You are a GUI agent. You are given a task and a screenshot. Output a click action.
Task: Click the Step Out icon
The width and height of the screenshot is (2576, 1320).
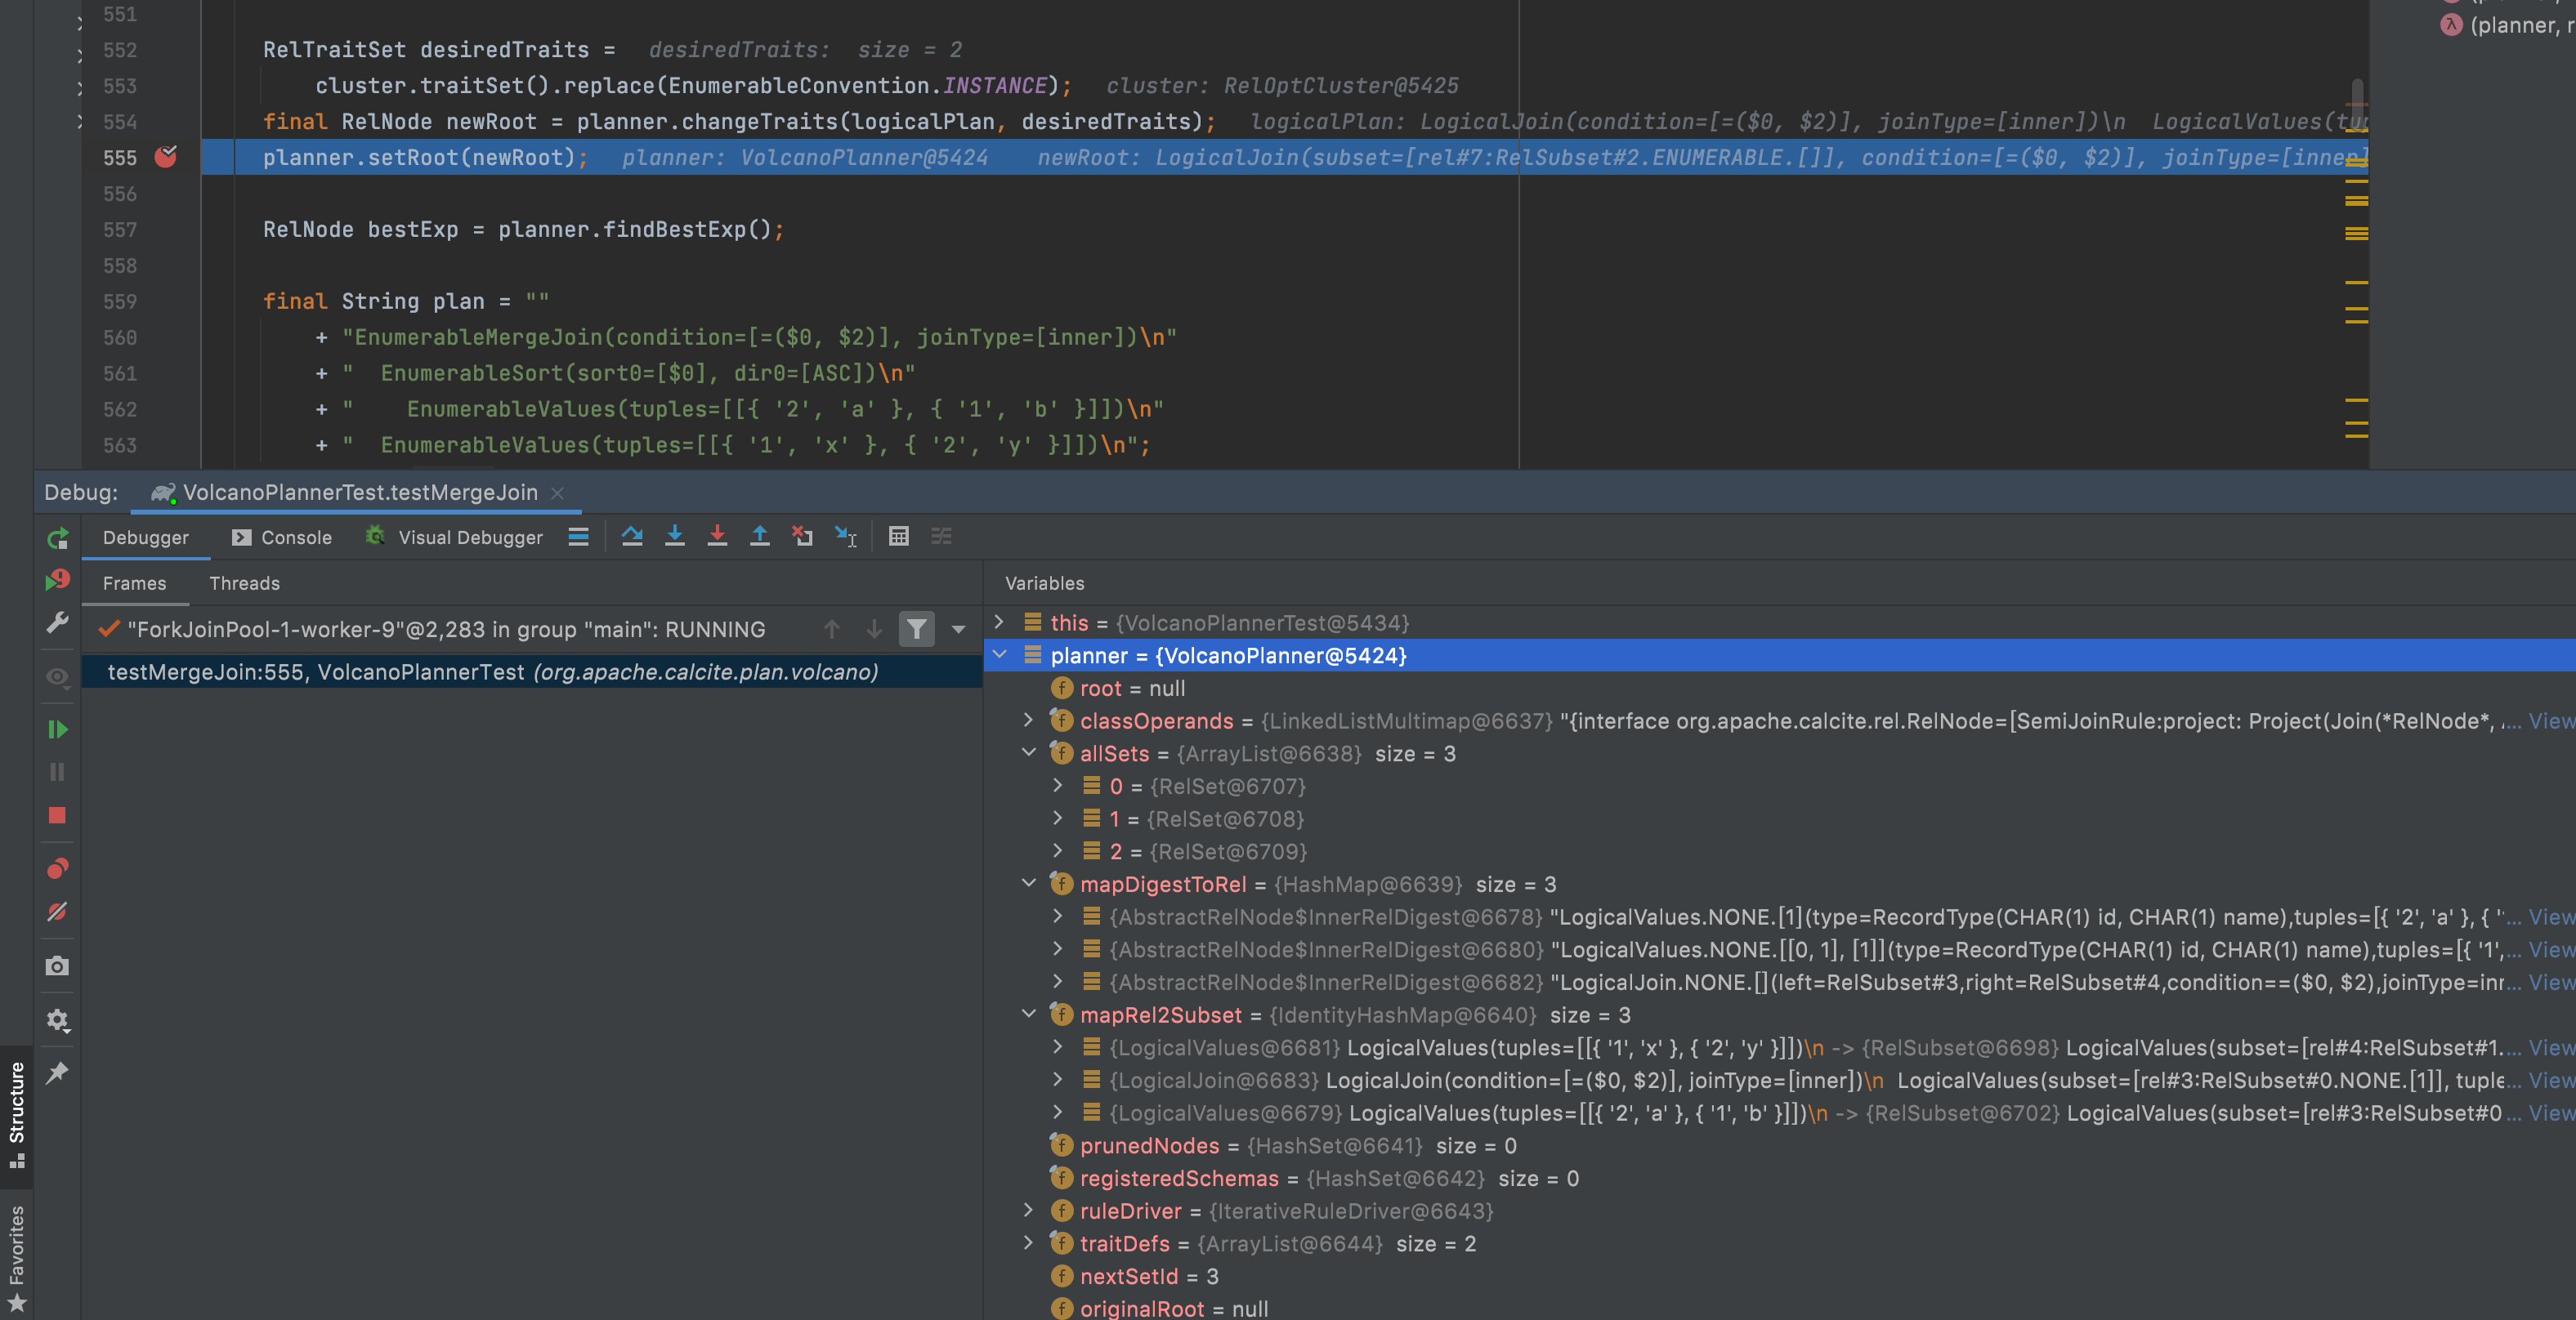pos(760,537)
